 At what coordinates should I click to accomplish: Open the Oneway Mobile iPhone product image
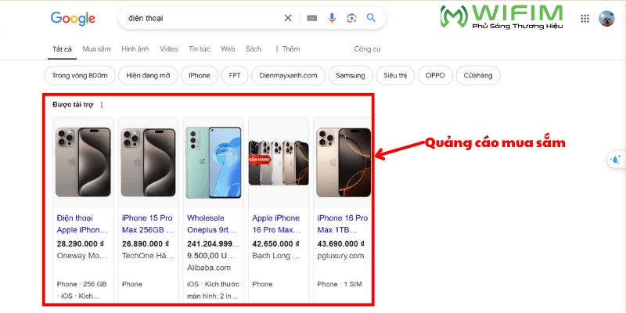tap(83, 163)
